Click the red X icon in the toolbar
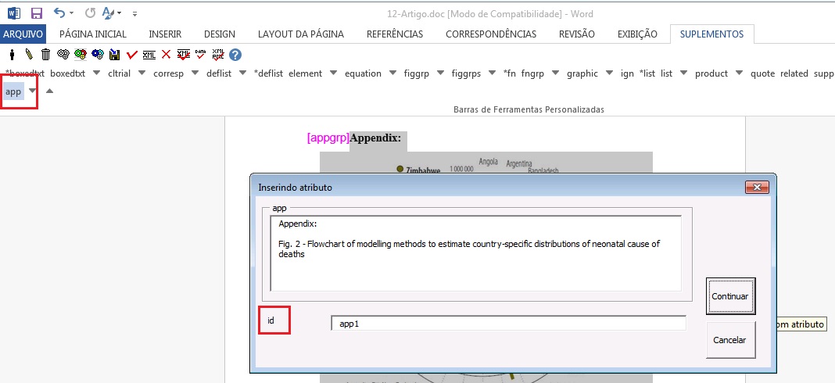This screenshot has width=835, height=383. point(166,55)
